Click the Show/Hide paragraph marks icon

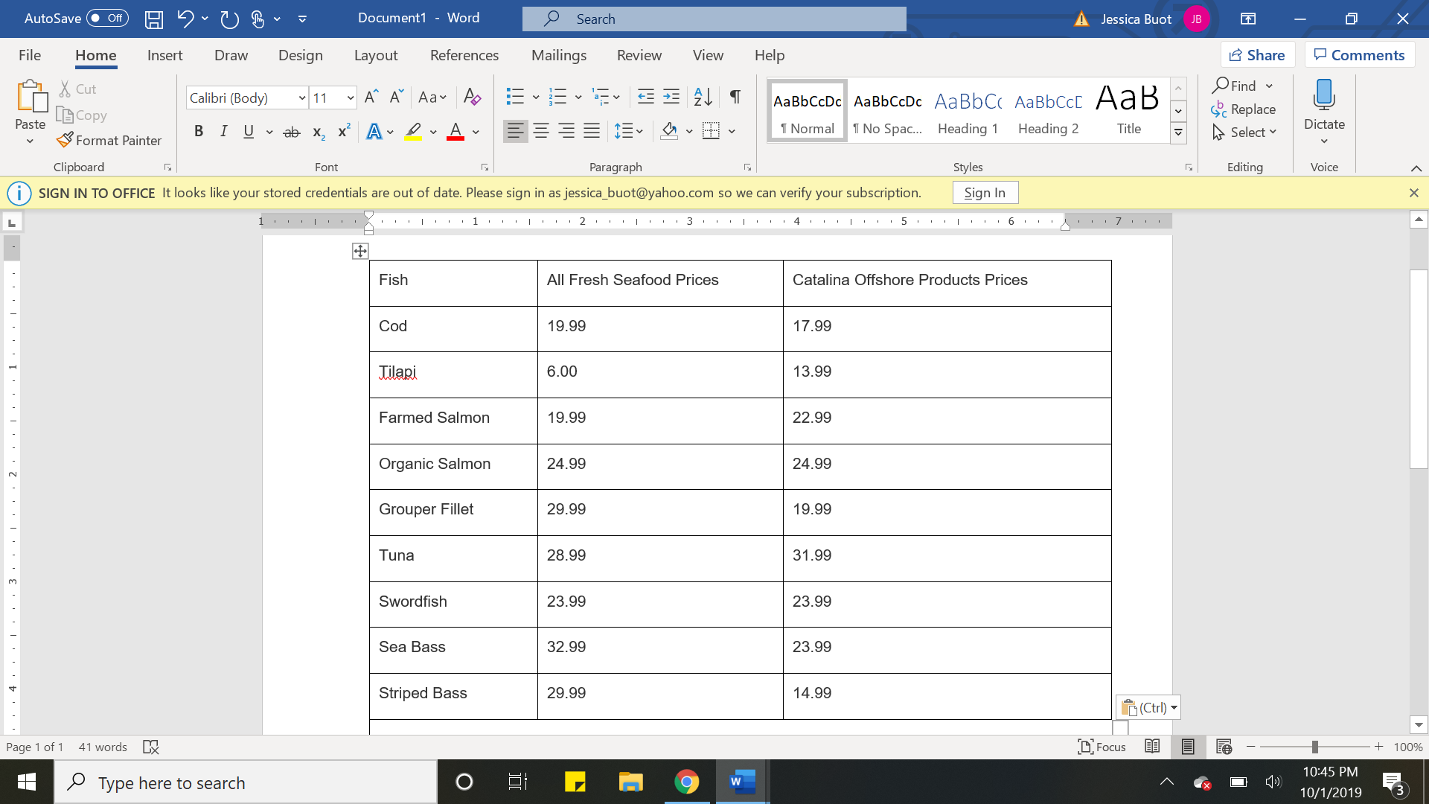point(735,97)
